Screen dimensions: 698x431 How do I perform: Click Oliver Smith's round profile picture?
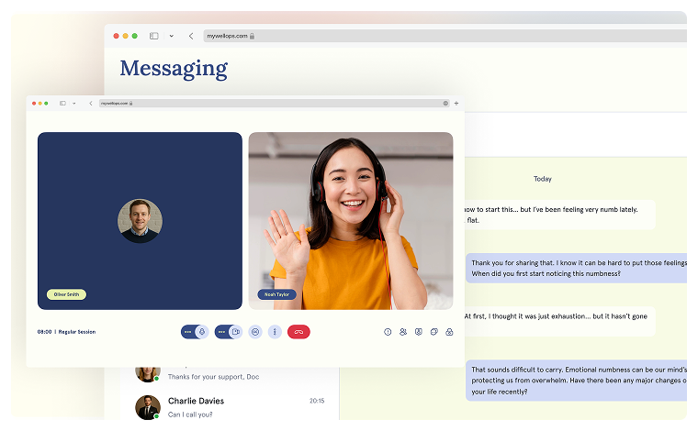140,221
